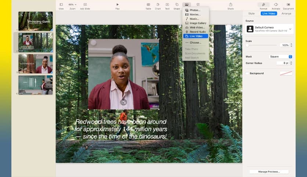Select the live video frame on the slide

click(x=123, y=74)
